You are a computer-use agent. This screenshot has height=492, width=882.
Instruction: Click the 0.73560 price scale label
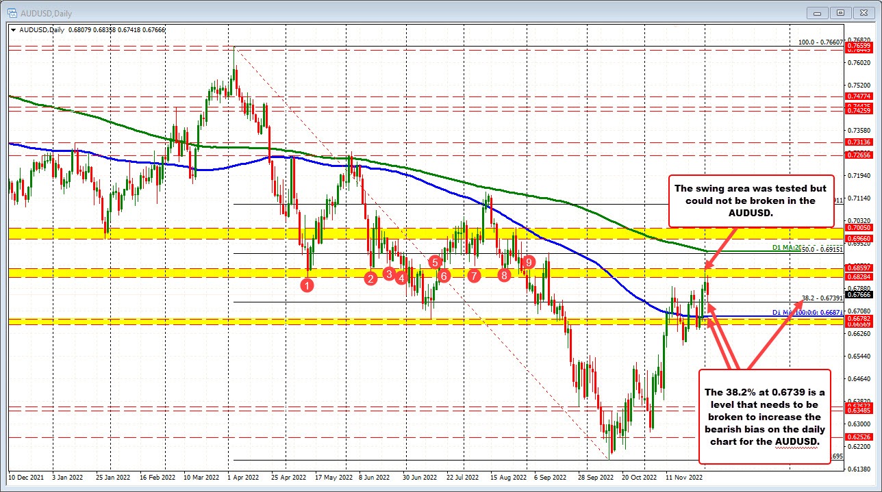click(859, 130)
